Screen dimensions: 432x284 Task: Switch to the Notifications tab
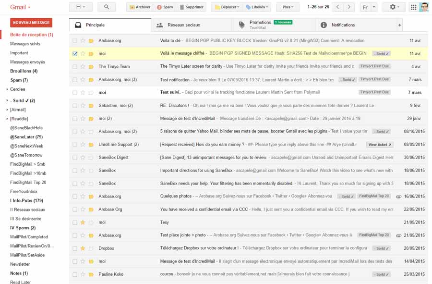(x=356, y=25)
